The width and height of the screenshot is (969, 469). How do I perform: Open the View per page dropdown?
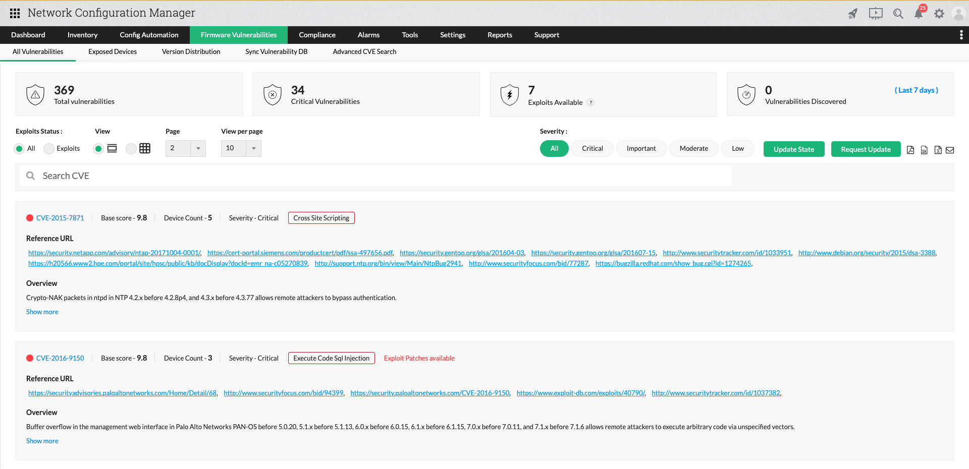pyautogui.click(x=241, y=148)
